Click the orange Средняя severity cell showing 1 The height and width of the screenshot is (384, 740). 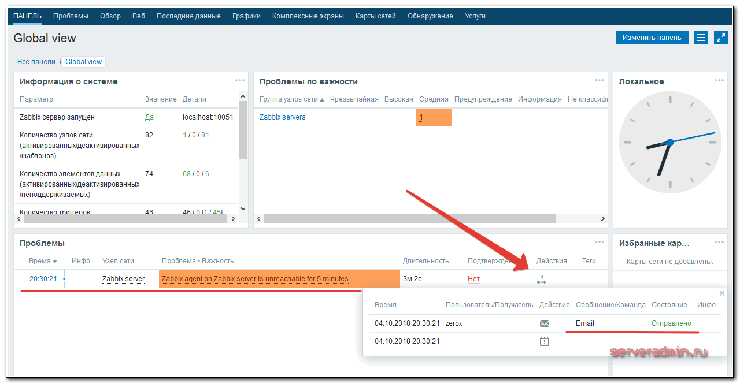pyautogui.click(x=433, y=117)
